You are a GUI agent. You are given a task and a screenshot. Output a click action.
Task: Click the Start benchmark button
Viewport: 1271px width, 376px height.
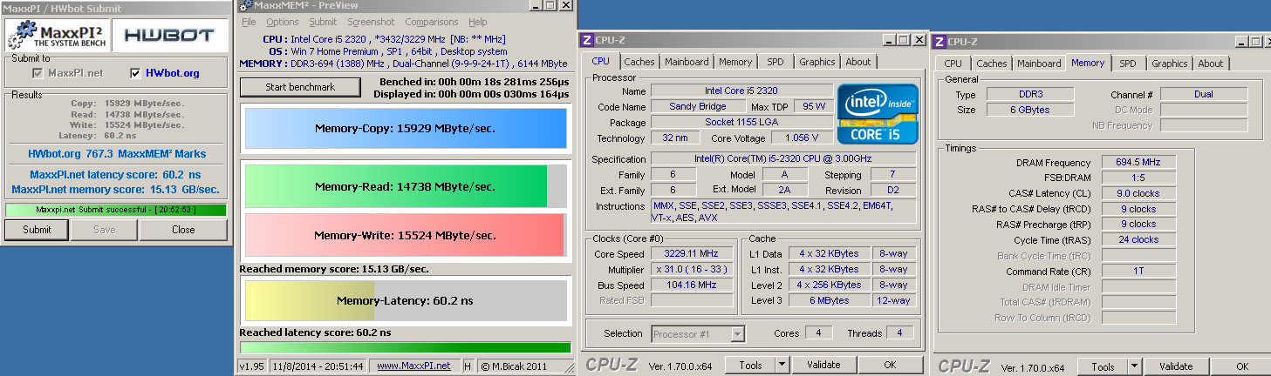coord(300,87)
